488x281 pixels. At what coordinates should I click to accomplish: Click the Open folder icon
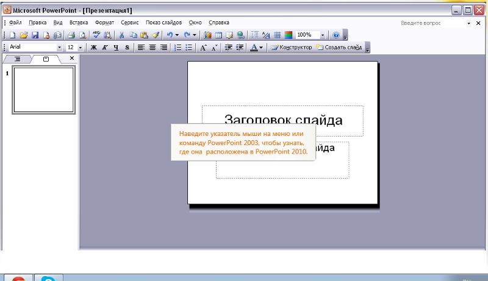click(24, 35)
